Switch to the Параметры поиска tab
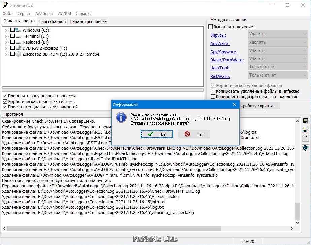This screenshot has height=245, width=311. (88, 21)
